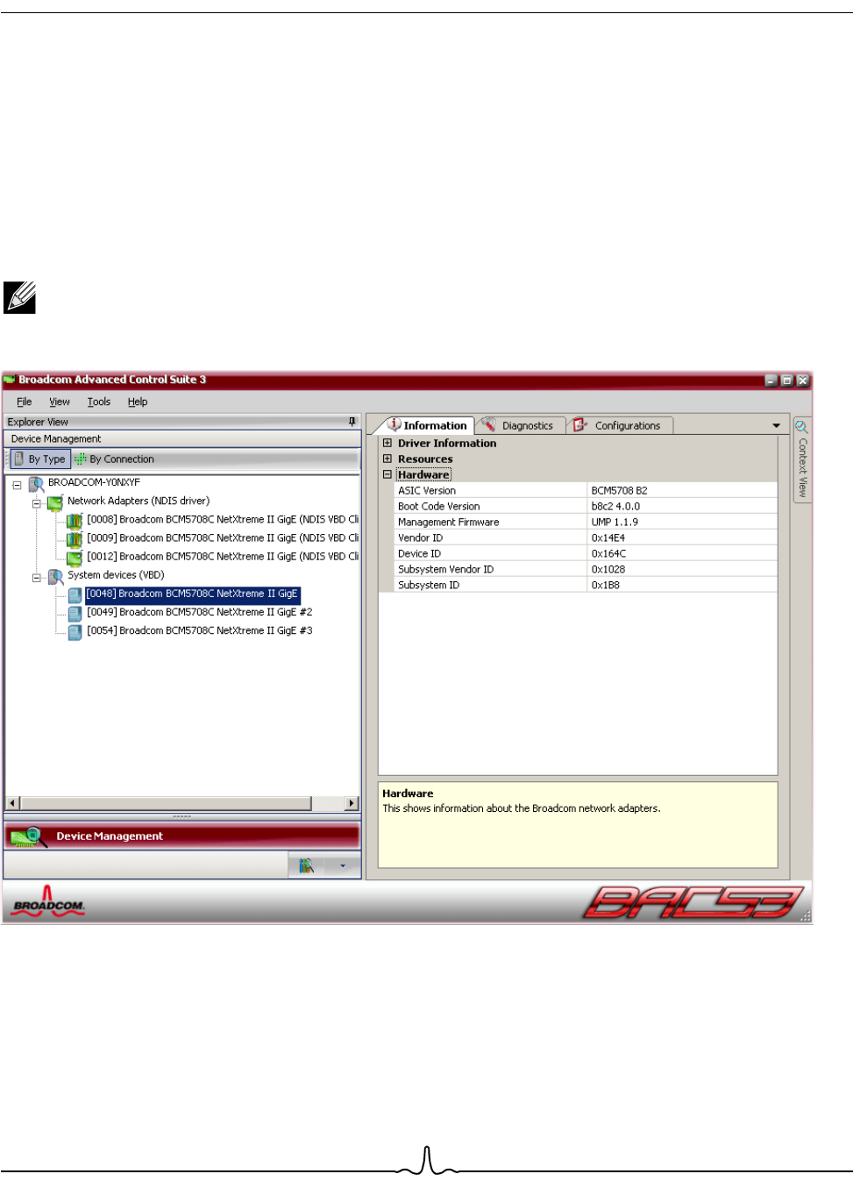Click the By Connection grid icon
Viewport: 853px width, 1181px height.
[81, 459]
